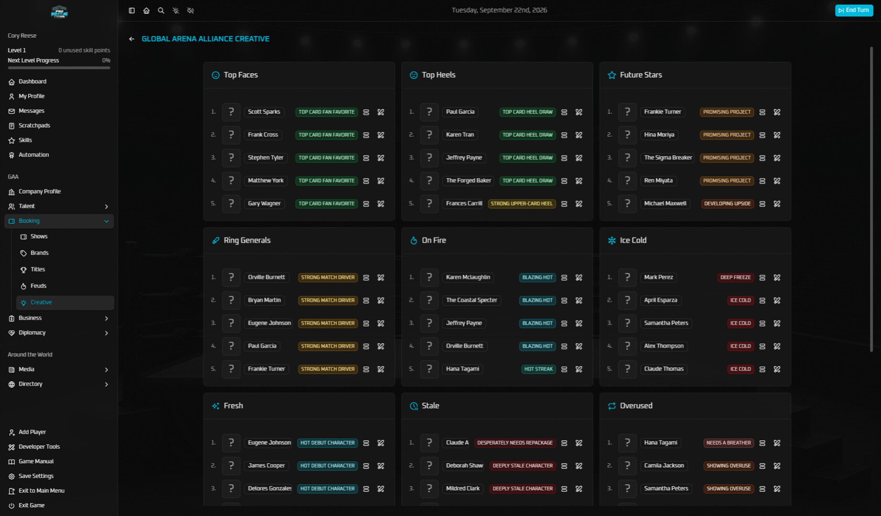Click the crossed-swords icon on Karen Mclaughlin's row
Viewport: 881px width, 516px height.
coord(579,278)
